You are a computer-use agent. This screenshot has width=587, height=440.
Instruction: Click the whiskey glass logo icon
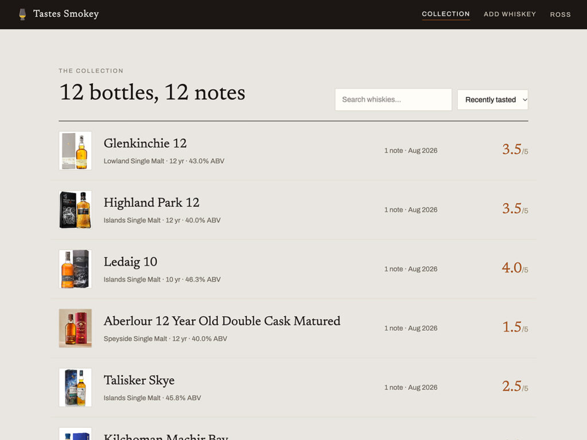coord(22,14)
